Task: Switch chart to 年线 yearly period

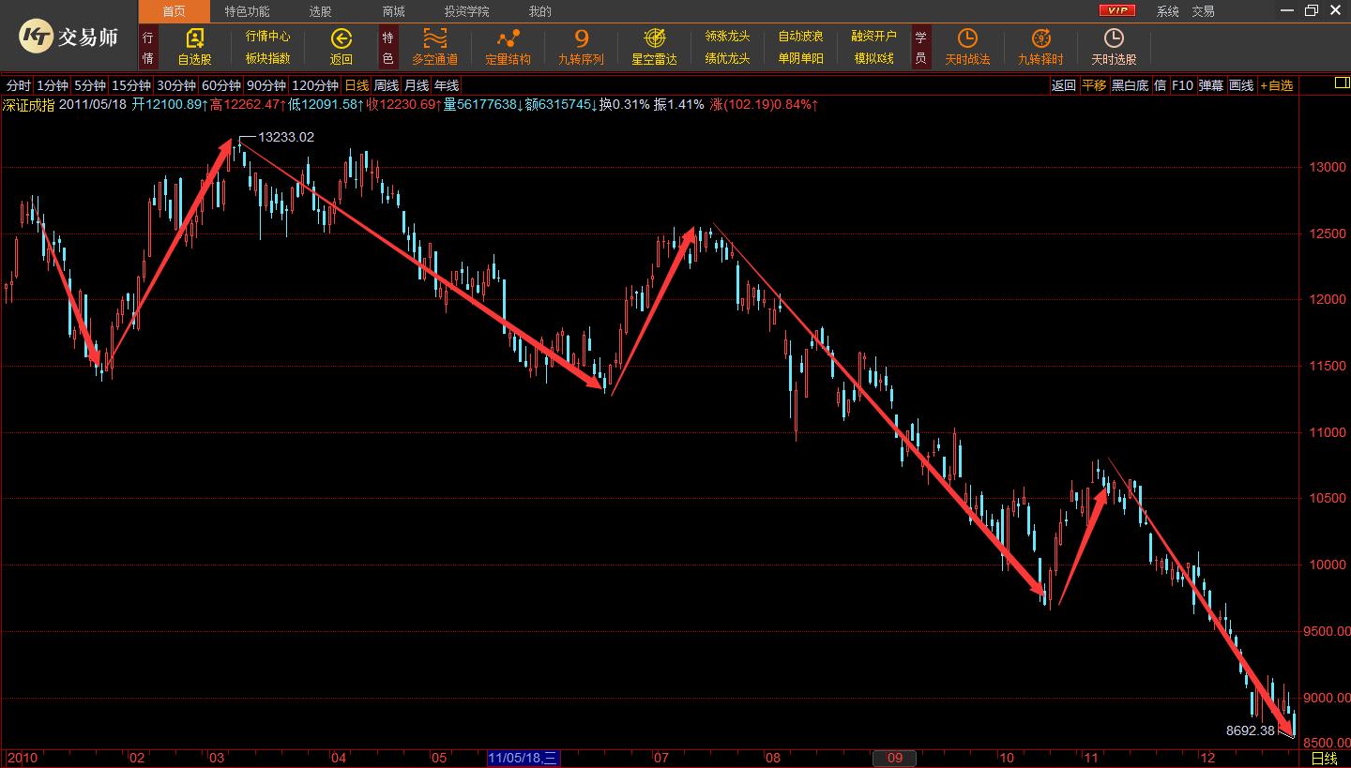Action: coord(447,85)
